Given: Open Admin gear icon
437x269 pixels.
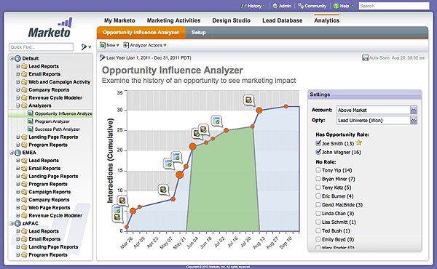Looking at the screenshot, I should tap(275, 6).
